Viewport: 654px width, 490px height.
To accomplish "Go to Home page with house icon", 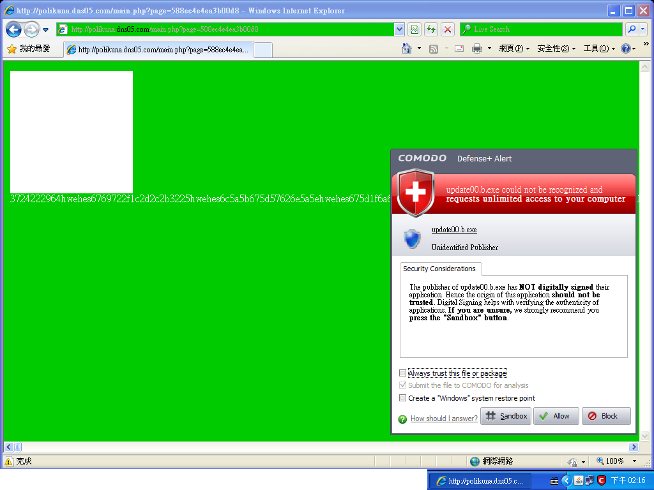I will [x=407, y=48].
